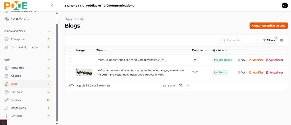The image size is (291, 125).
Task: Click the Métiers icon in sidebar
Action: tap(6, 100)
